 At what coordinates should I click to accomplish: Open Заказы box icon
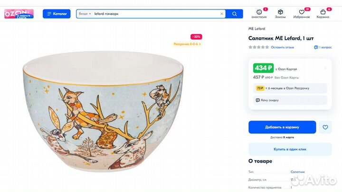280,12
